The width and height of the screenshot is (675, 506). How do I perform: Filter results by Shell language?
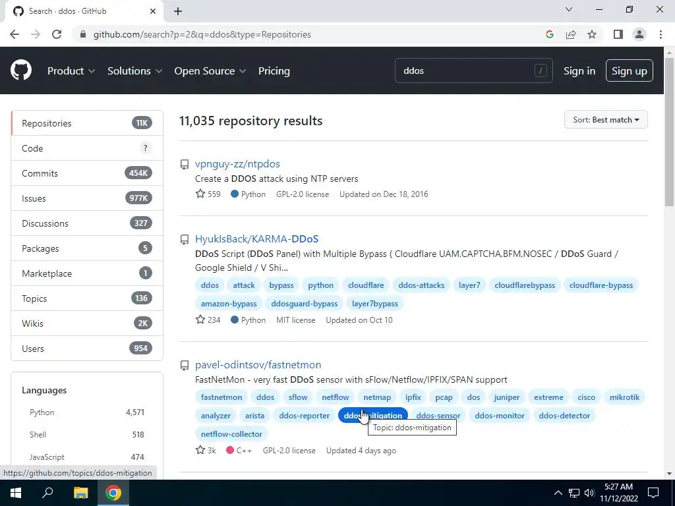tap(87, 435)
